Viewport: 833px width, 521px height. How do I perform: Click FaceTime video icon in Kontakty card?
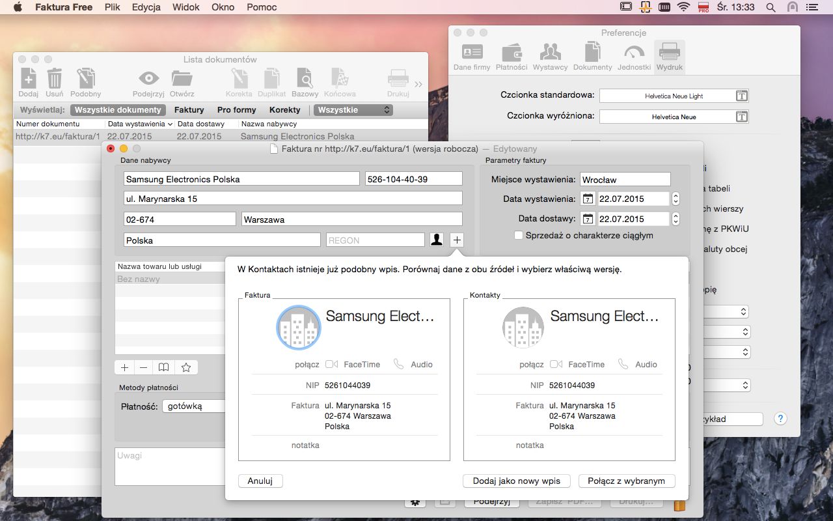[x=556, y=364]
